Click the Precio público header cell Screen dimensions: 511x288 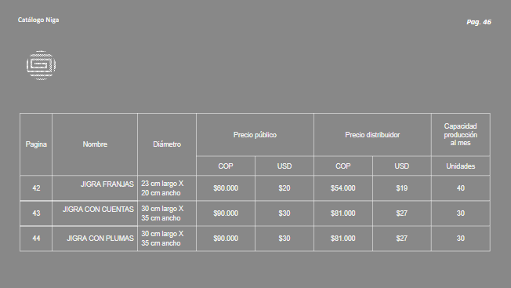[255, 135]
